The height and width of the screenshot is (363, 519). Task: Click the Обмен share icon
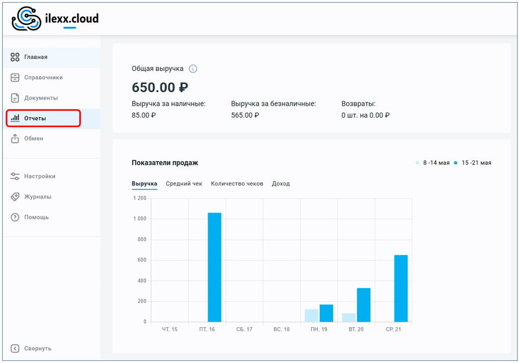pyautogui.click(x=15, y=138)
